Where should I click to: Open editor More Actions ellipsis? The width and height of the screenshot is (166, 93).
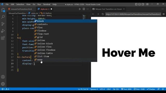[x=88, y=9]
